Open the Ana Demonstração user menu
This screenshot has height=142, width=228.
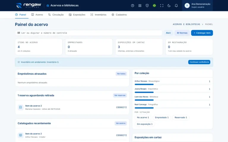click(x=197, y=6)
